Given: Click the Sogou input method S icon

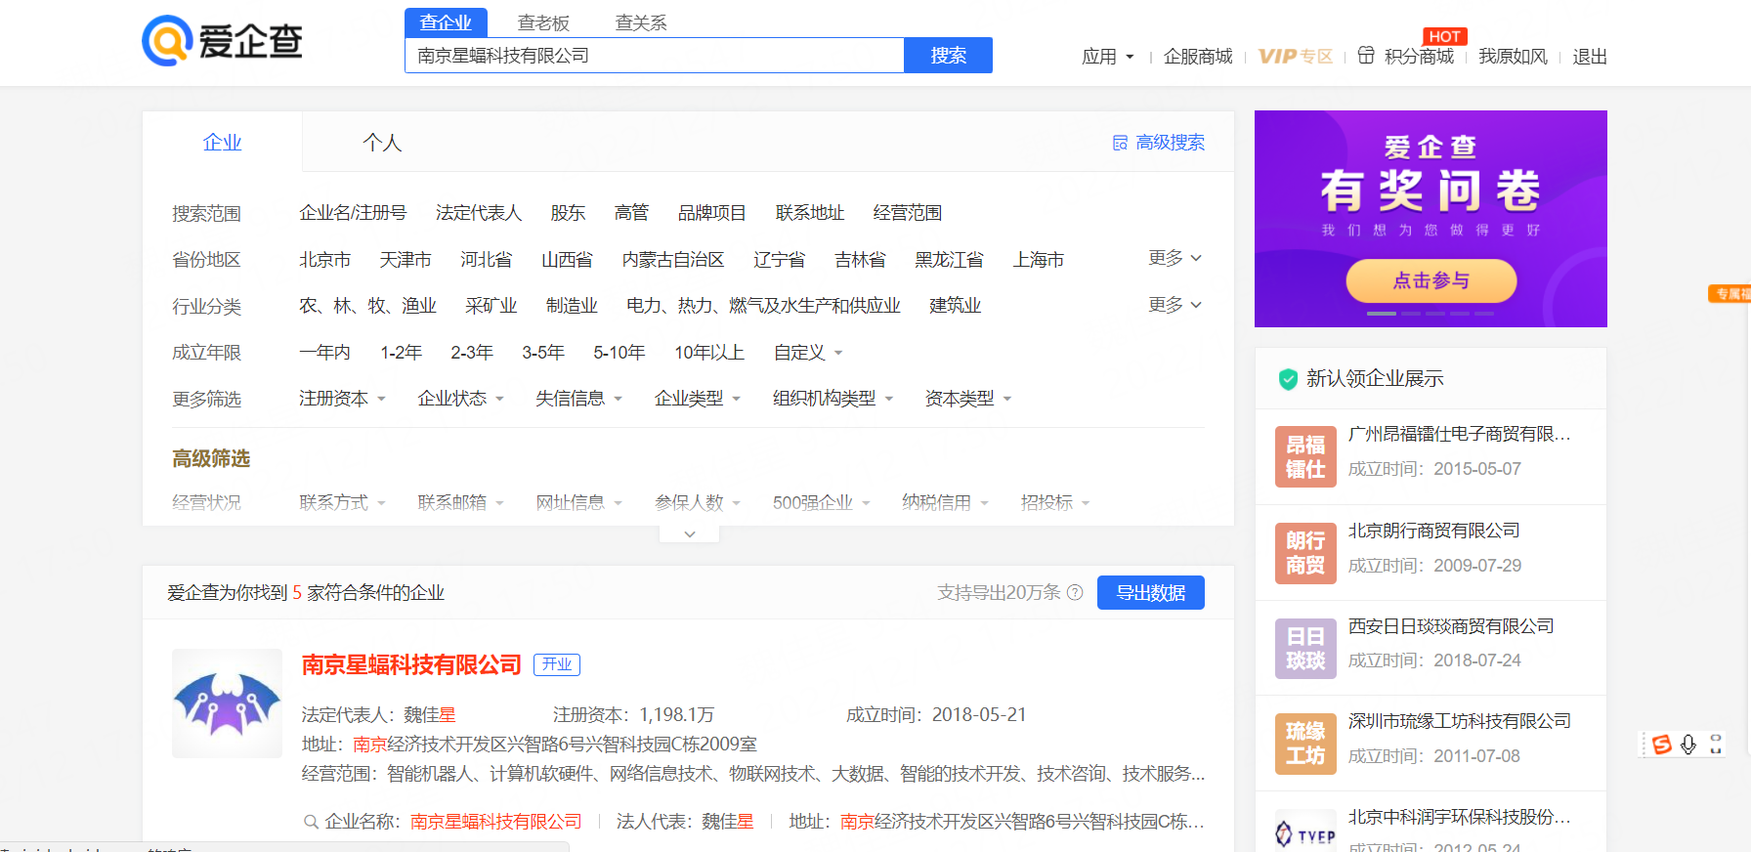Looking at the screenshot, I should [x=1661, y=745].
